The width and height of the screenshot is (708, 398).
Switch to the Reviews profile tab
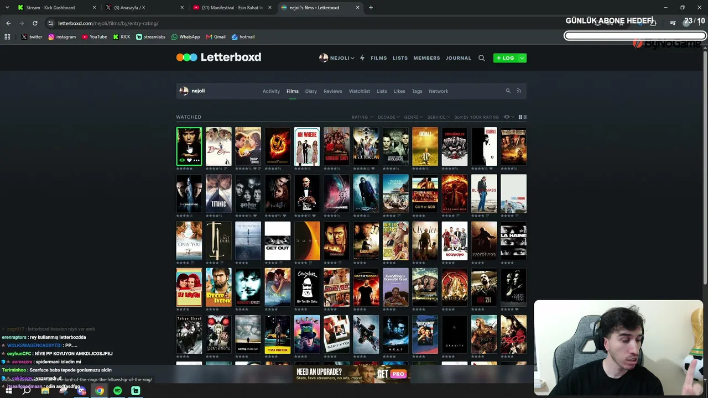click(333, 91)
